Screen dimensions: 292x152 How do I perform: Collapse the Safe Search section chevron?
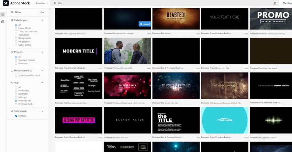[42, 111]
